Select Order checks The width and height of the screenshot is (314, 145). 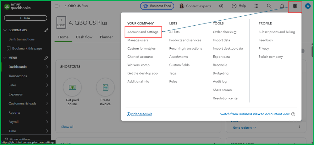[225, 32]
